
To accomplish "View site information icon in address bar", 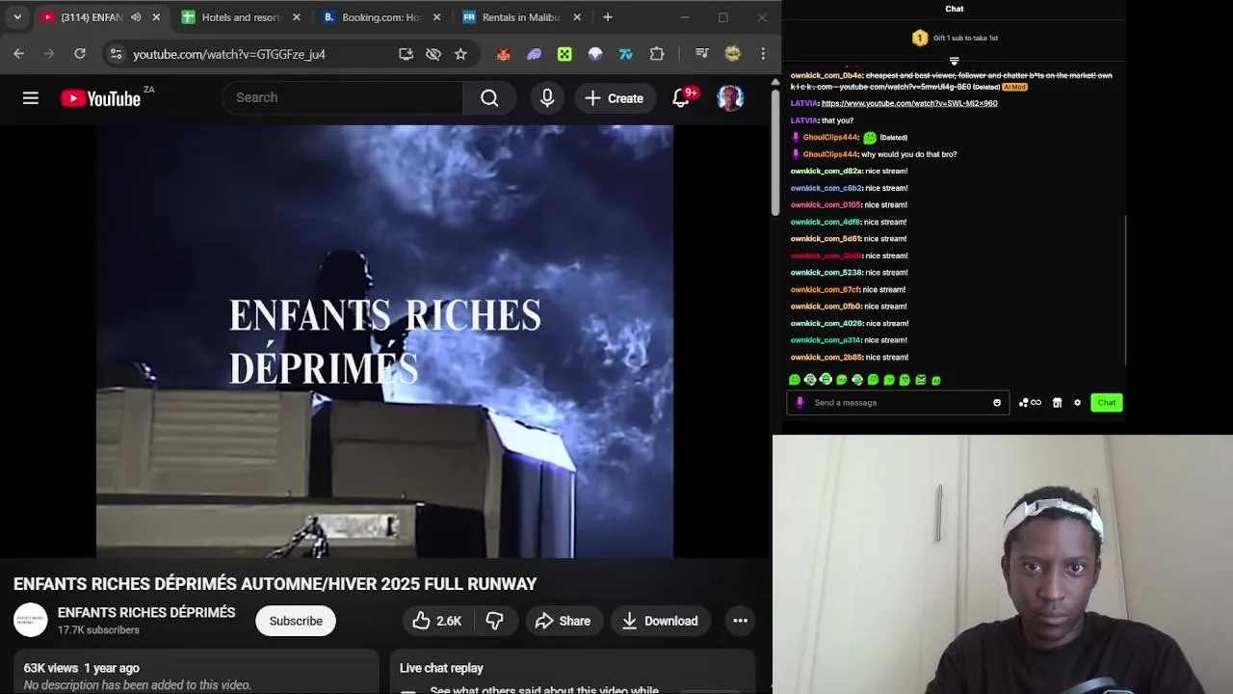I will [116, 54].
